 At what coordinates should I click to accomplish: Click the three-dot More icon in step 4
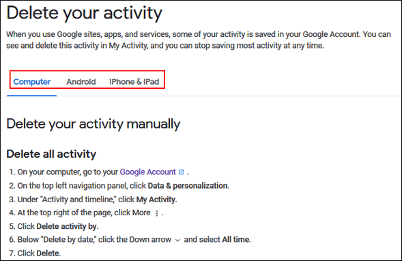click(x=157, y=213)
